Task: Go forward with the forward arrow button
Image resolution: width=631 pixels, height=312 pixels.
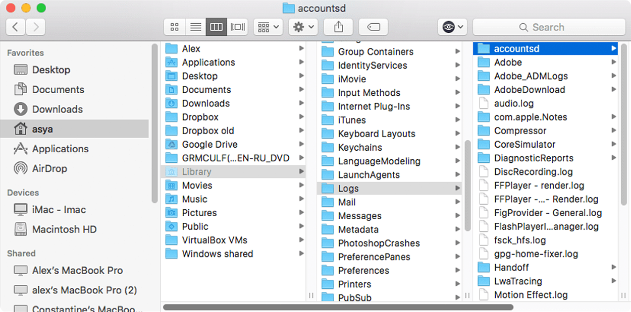Action: (36, 27)
